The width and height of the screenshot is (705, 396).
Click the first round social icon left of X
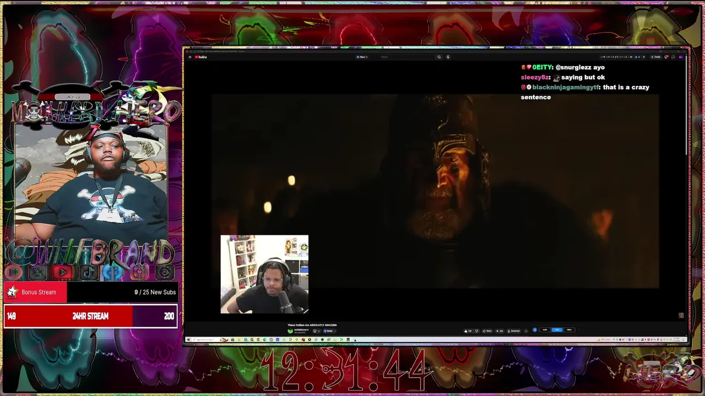14,272
